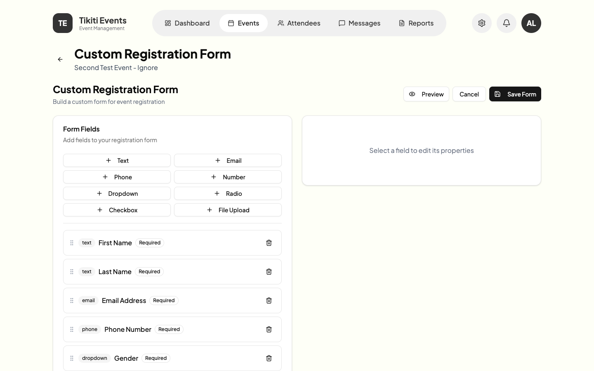The width and height of the screenshot is (594, 371).
Task: Click the AL user avatar
Action: point(531,23)
